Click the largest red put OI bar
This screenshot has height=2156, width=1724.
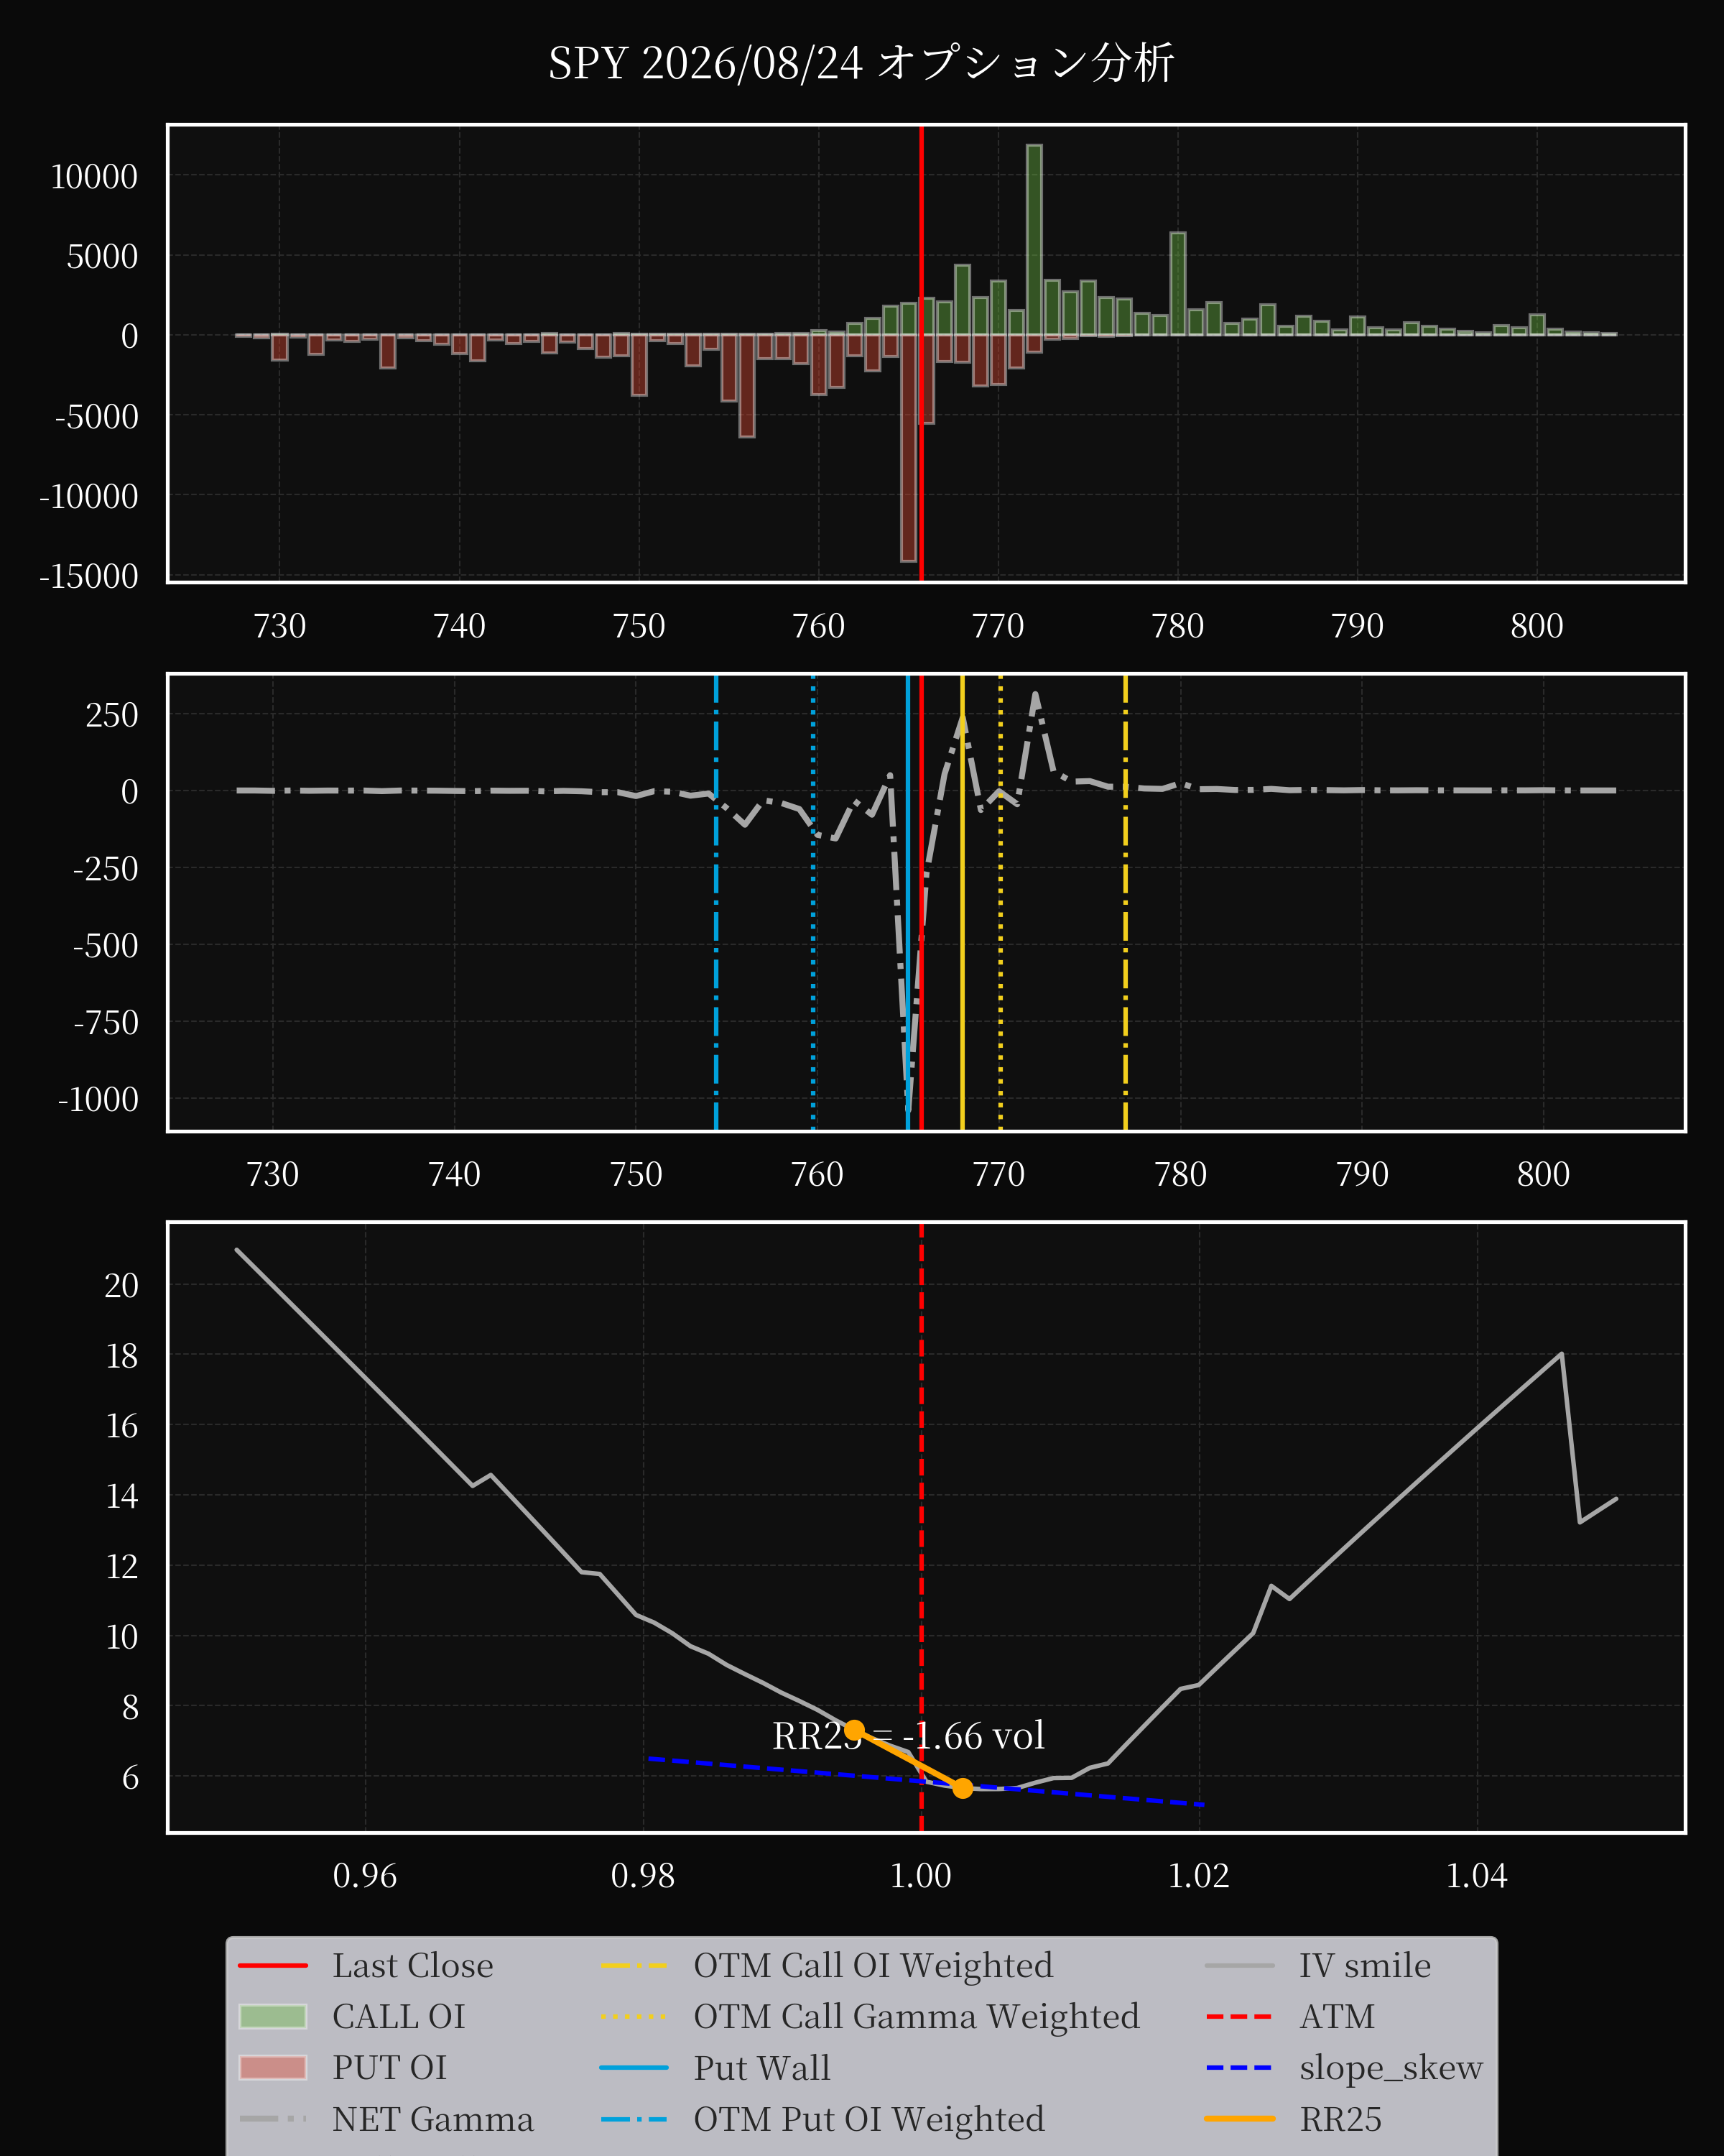(909, 448)
